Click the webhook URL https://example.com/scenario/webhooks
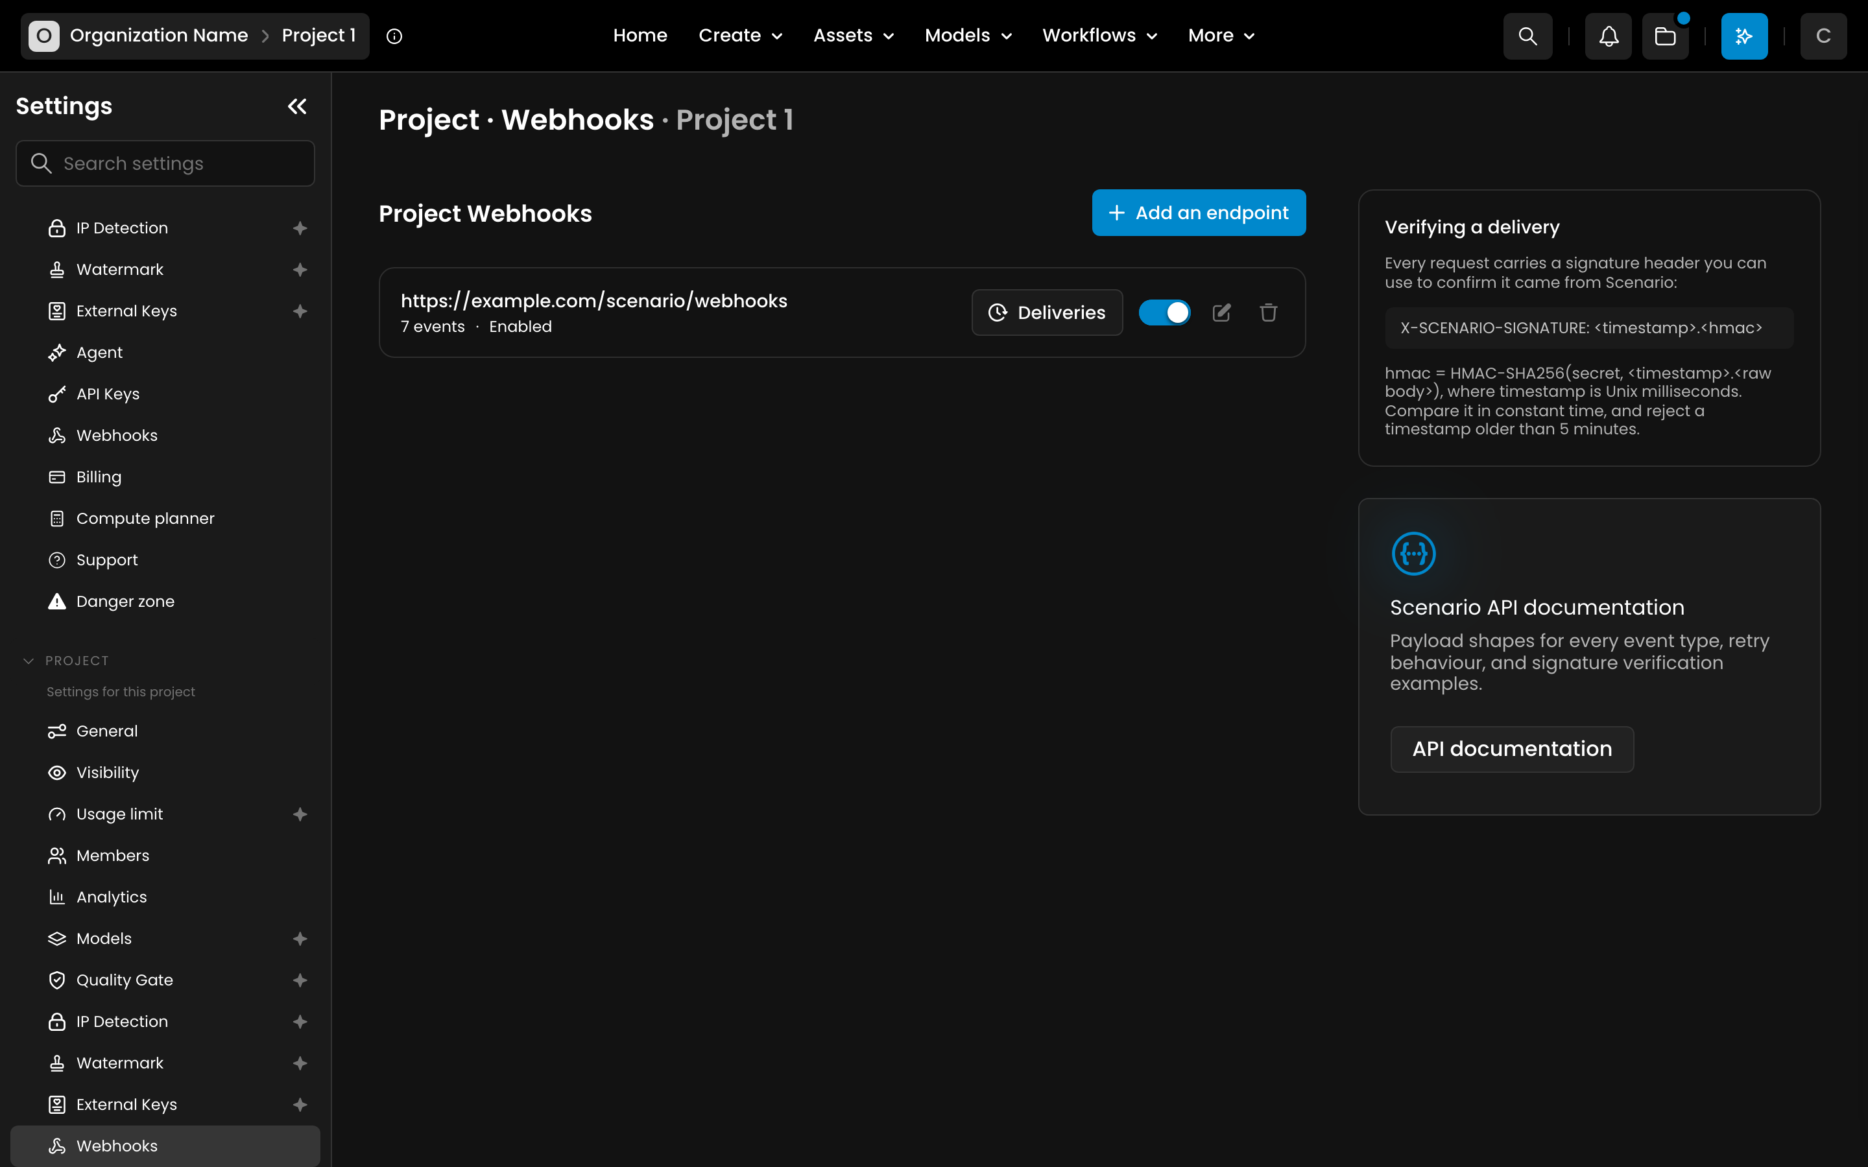1868x1167 pixels. 593,301
